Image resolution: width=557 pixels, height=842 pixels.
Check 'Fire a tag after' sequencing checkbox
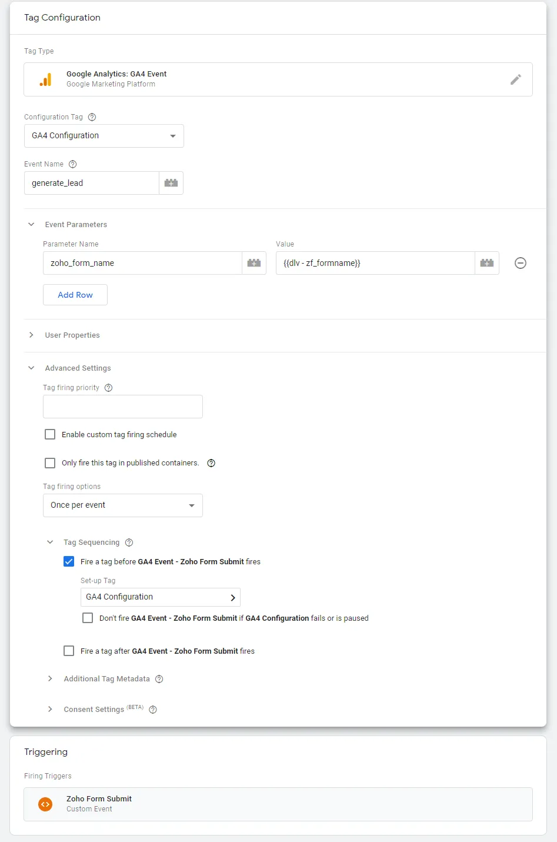tap(69, 651)
